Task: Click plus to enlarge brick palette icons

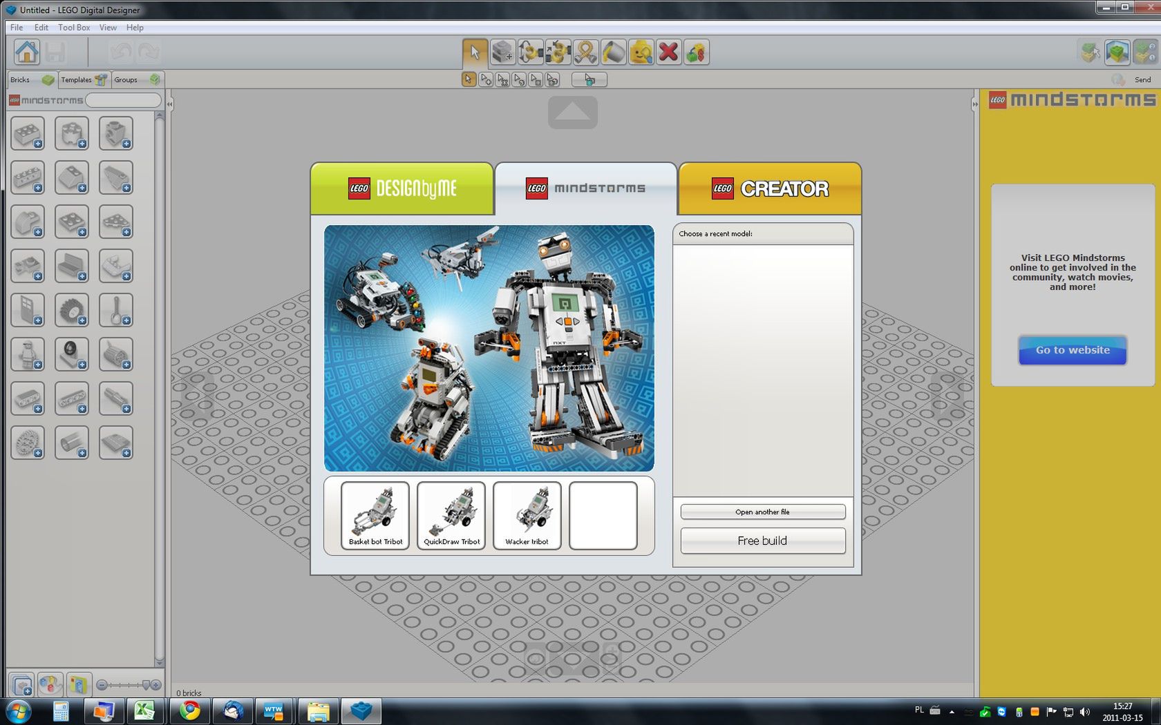Action: tap(156, 685)
